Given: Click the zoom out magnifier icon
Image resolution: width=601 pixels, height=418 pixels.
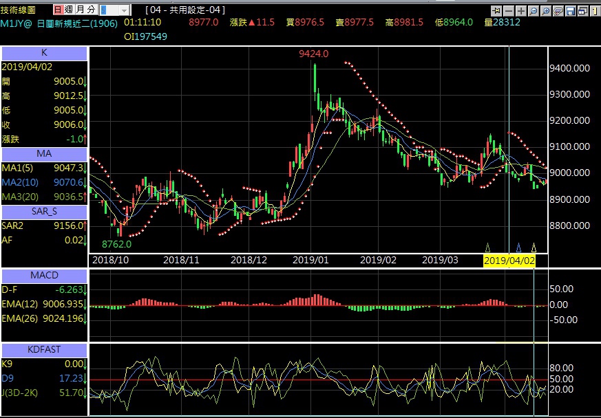Looking at the screenshot, I should click(x=533, y=11).
